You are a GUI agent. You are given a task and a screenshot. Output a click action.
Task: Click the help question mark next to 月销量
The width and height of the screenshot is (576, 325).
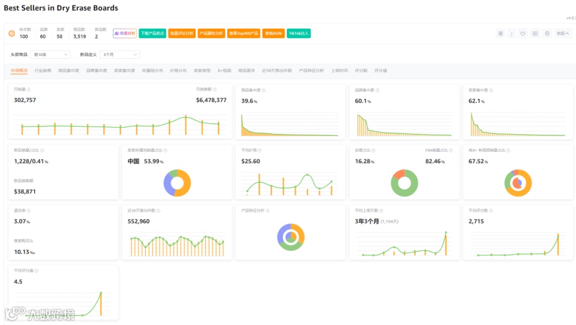coord(29,90)
